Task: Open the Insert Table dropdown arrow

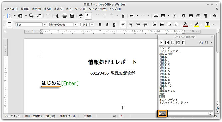Action: tap(169, 16)
